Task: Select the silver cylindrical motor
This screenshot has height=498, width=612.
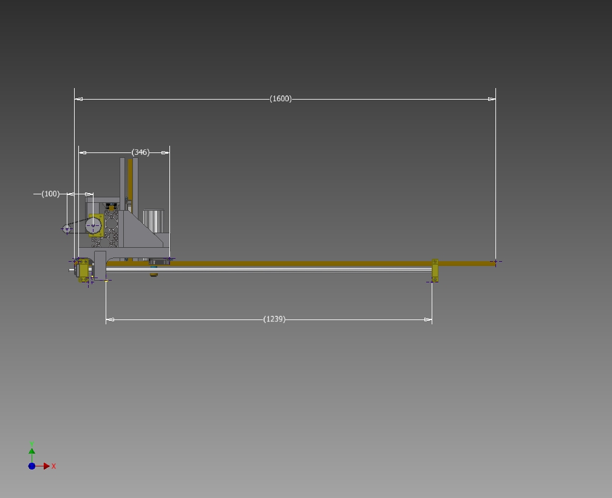Action: tap(154, 220)
